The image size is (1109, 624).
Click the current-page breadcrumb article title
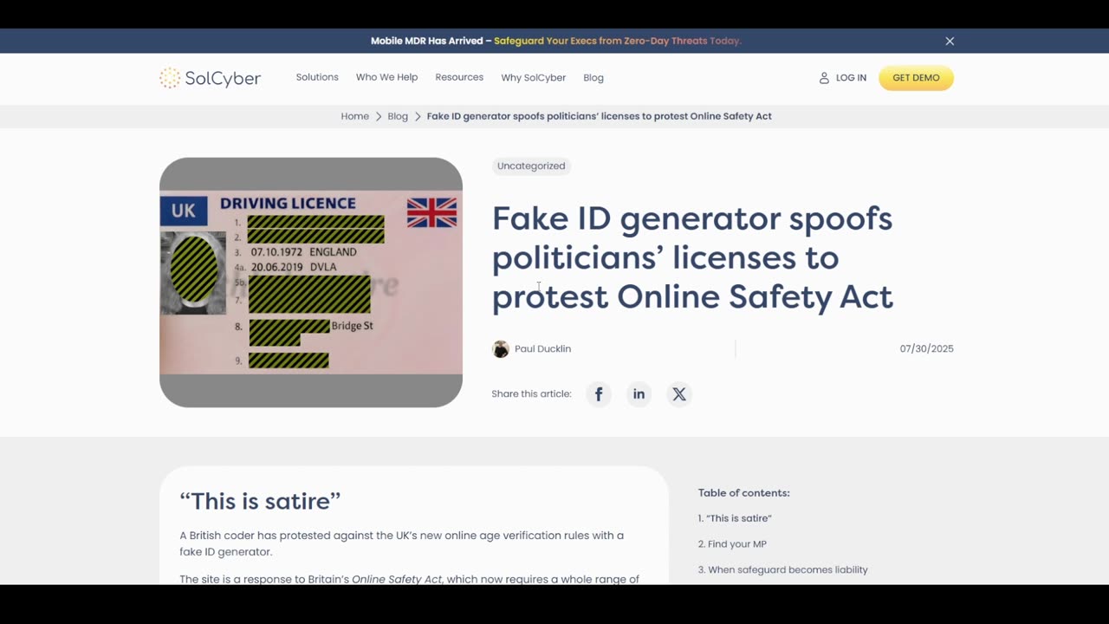coord(599,116)
